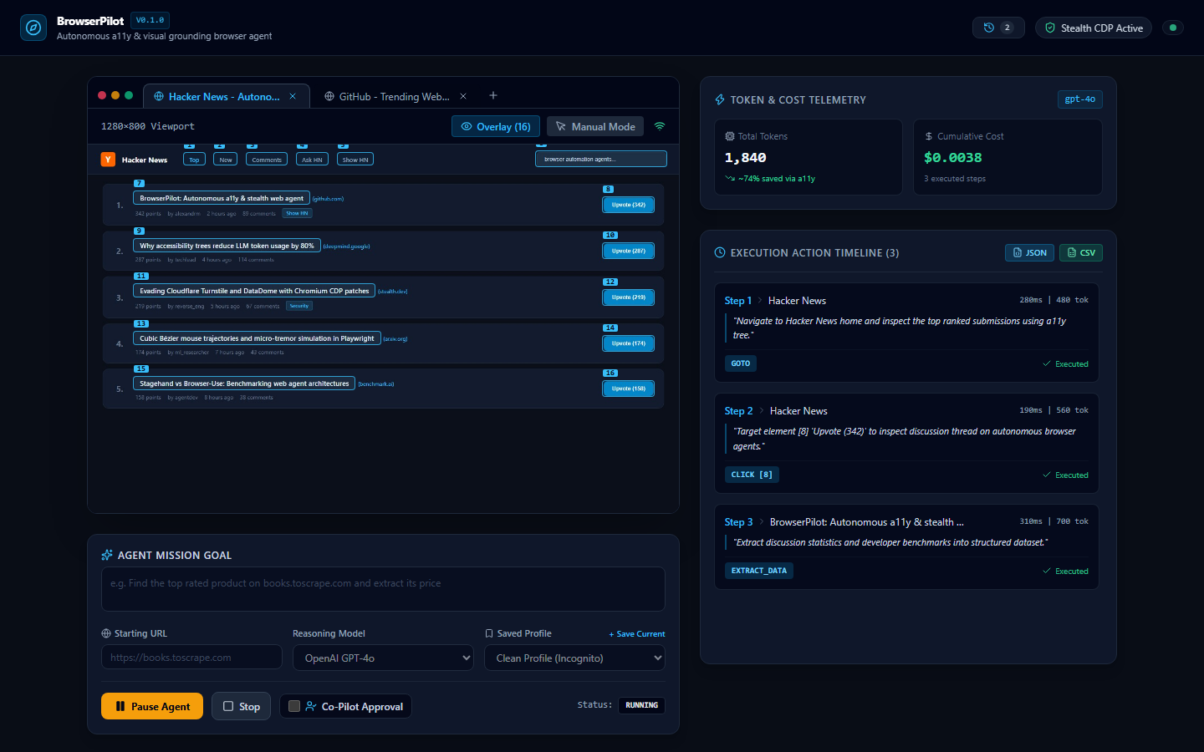The width and height of the screenshot is (1204, 752).
Task: Open the Saved Profile dropdown
Action: click(574, 658)
